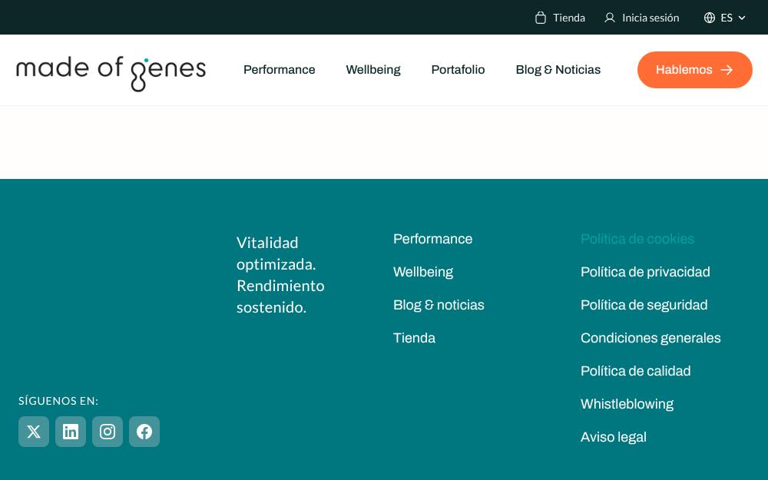Open Aviso legal link

[x=613, y=437]
